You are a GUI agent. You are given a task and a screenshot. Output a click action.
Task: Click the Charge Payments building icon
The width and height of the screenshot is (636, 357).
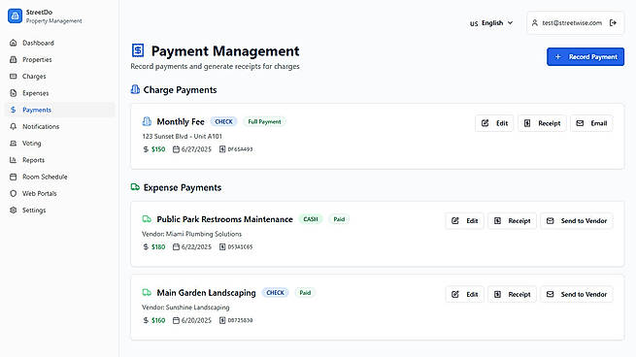(x=135, y=89)
